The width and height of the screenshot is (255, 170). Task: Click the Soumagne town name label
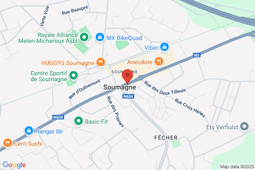[120, 88]
